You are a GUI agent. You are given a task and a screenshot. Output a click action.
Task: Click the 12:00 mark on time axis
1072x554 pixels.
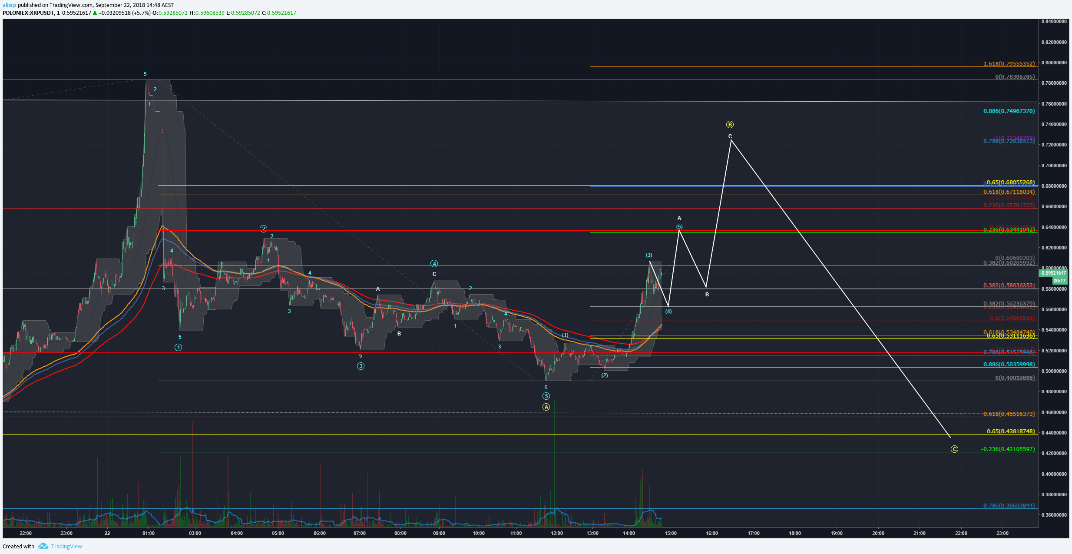557,533
